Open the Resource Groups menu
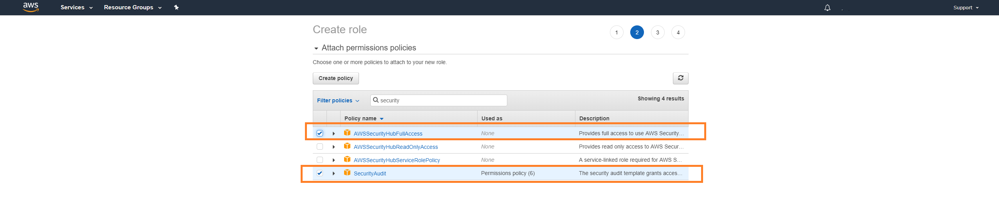The height and width of the screenshot is (202, 999). (133, 7)
